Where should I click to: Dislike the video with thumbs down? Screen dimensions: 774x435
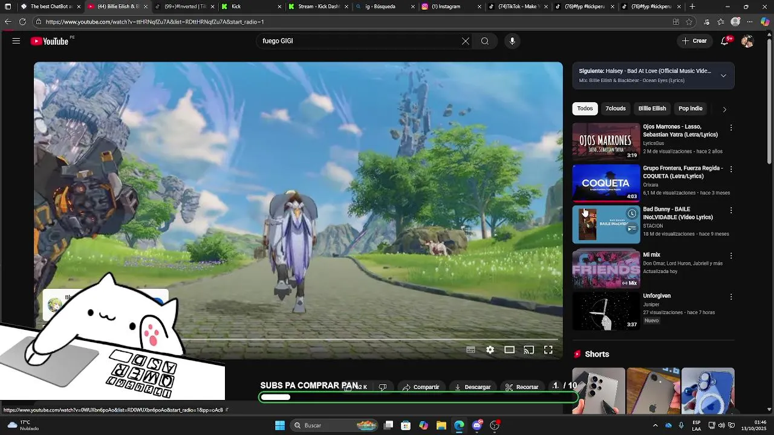point(382,387)
